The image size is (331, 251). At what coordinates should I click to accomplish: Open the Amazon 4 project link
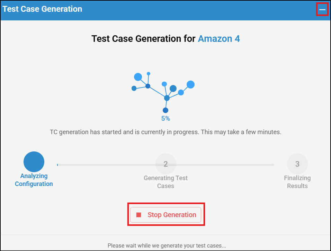click(219, 39)
